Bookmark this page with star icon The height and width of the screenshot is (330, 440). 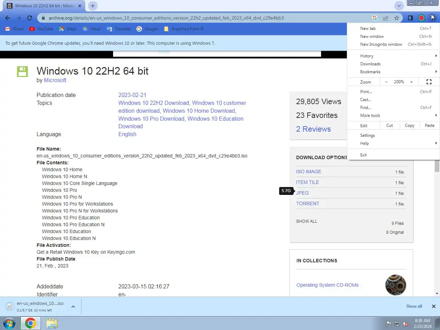pyautogui.click(x=397, y=18)
